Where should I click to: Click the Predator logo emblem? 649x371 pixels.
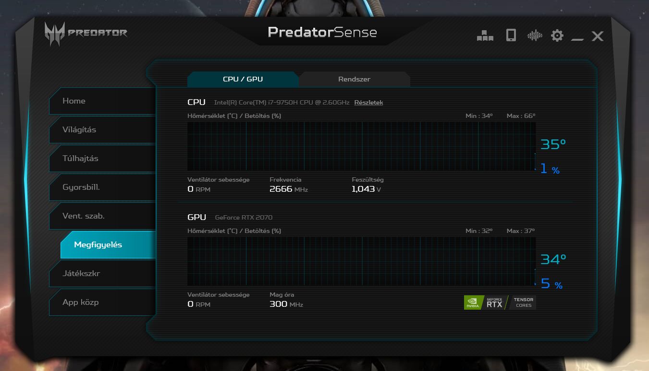click(x=54, y=34)
